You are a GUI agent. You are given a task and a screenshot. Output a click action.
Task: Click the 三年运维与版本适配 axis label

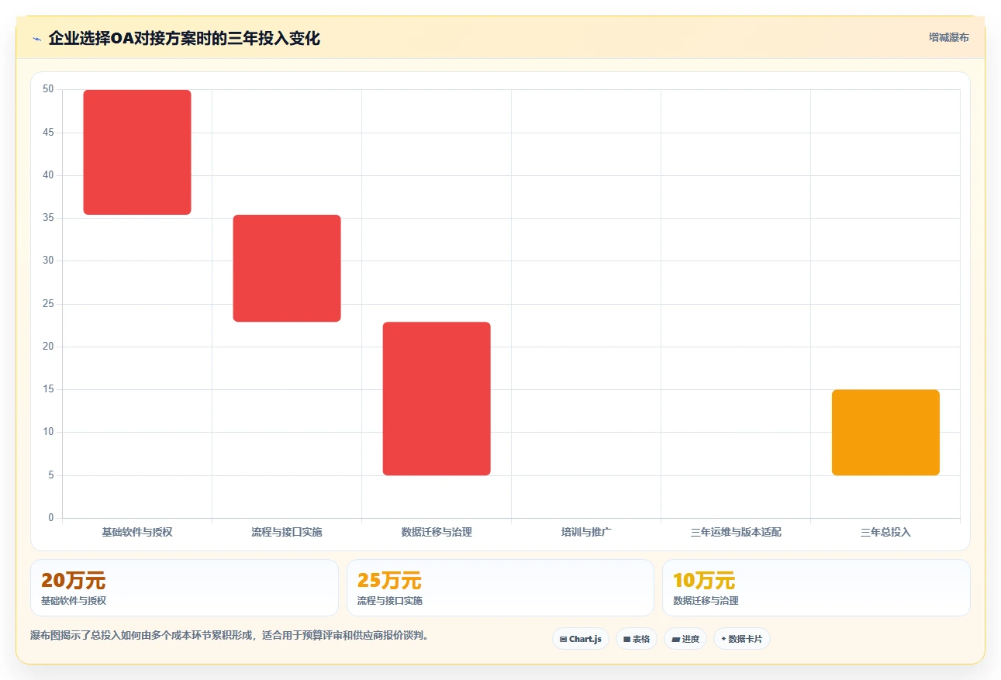pyautogui.click(x=736, y=533)
